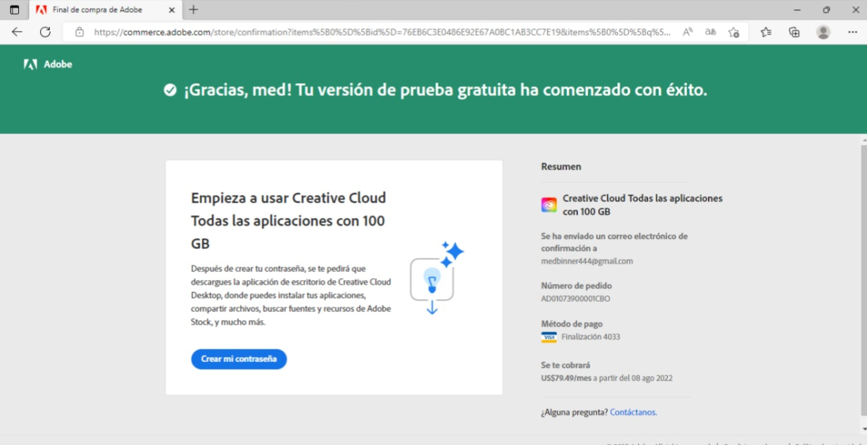Click the Resumen heading

coord(560,167)
